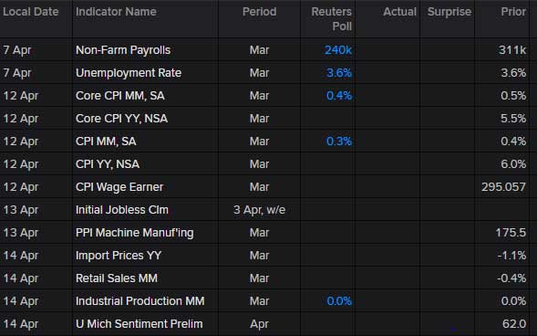Click the 240k Reuters Poll value
This screenshot has height=336, width=537.
click(338, 50)
